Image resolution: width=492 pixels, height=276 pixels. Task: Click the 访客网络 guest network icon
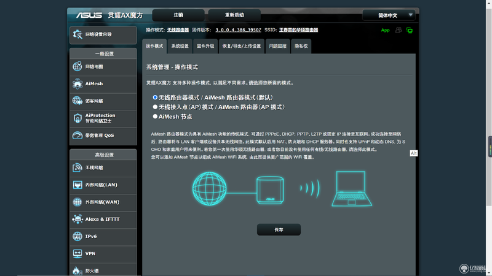click(77, 101)
